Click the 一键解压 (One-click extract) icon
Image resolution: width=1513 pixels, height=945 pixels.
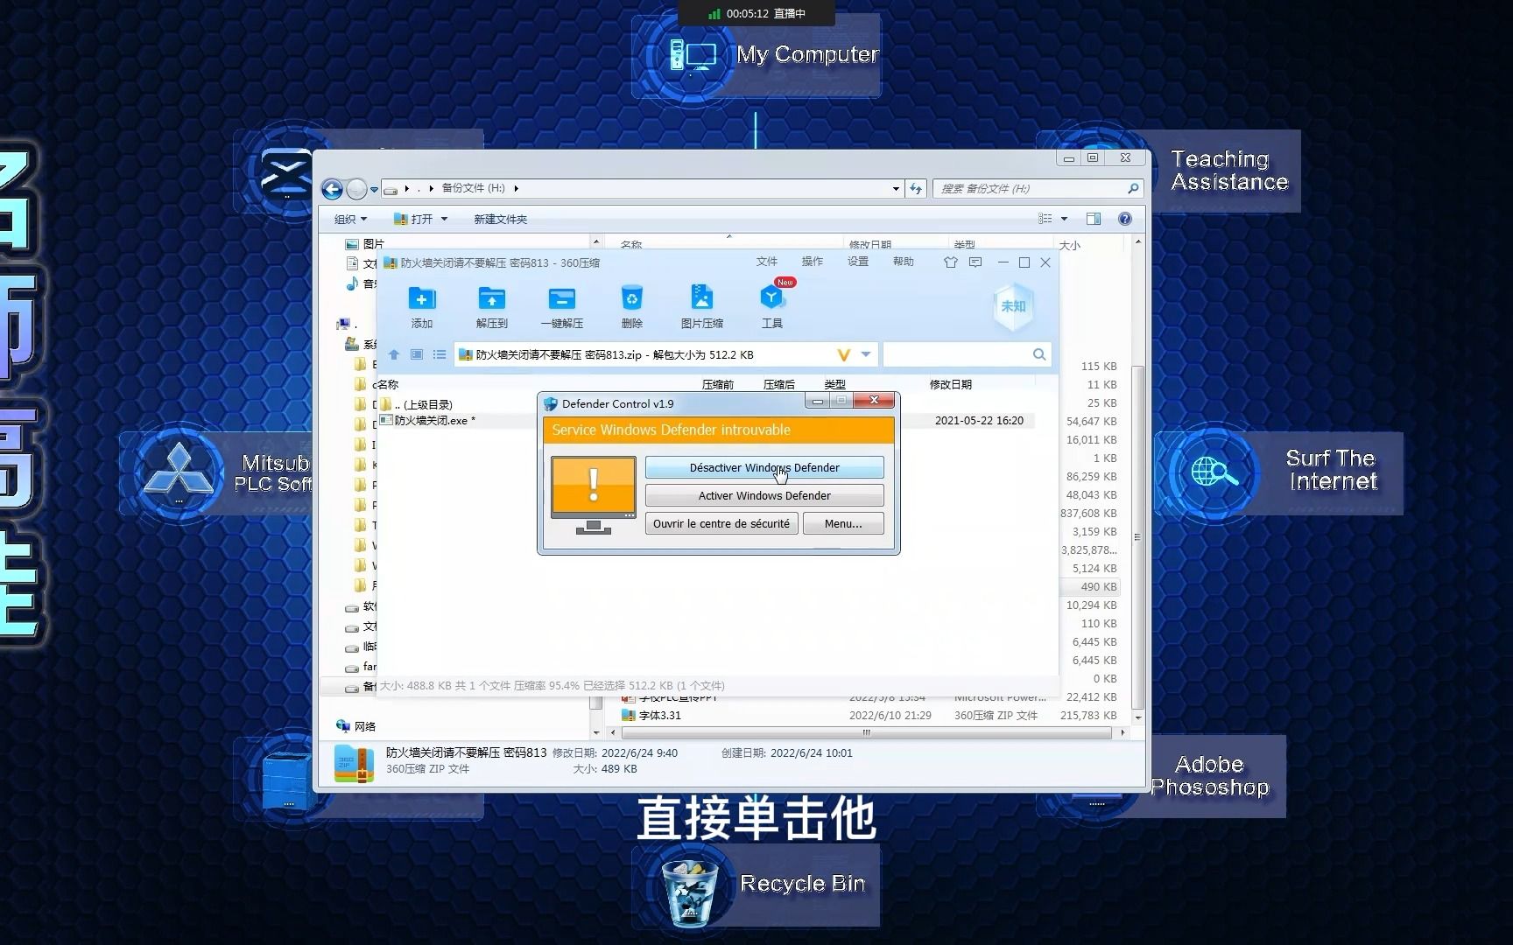click(x=562, y=306)
